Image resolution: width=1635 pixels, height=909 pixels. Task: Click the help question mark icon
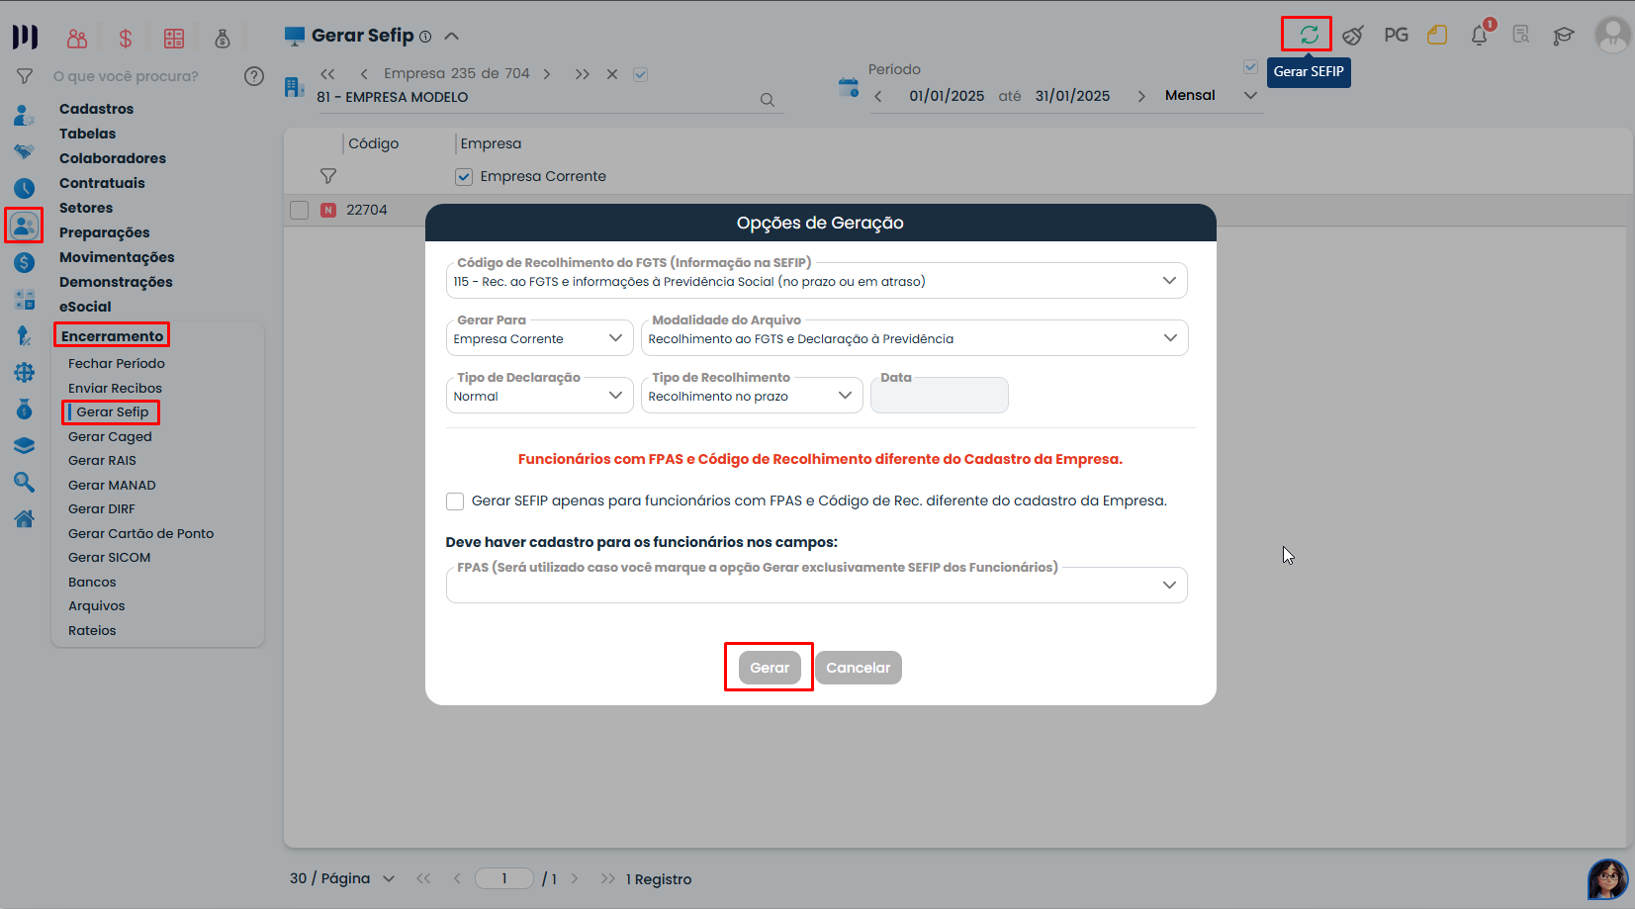(254, 76)
